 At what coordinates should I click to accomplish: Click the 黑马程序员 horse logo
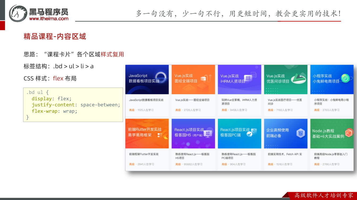18,13
